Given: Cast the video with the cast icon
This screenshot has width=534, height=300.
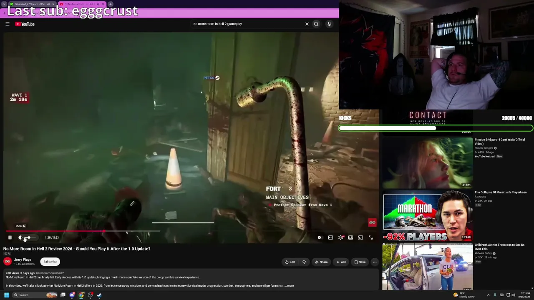Looking at the screenshot, I should (360, 237).
